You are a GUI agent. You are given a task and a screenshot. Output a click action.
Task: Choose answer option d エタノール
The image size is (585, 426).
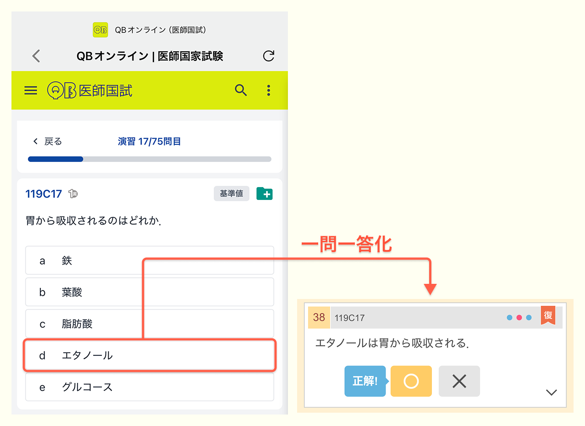tap(149, 355)
